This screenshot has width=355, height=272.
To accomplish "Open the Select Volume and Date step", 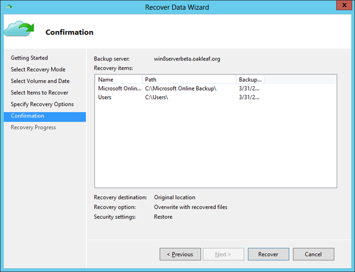I will pyautogui.click(x=40, y=81).
